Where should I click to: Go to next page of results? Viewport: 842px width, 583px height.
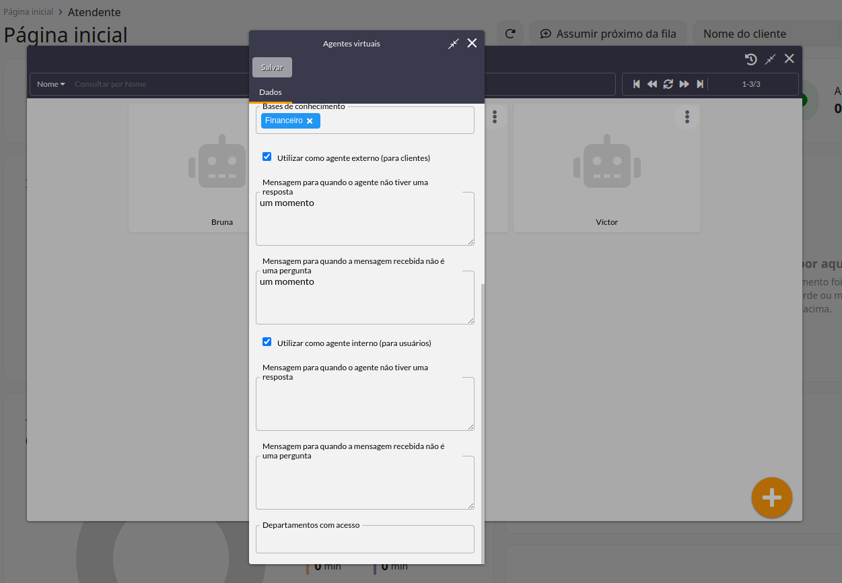pyautogui.click(x=685, y=84)
